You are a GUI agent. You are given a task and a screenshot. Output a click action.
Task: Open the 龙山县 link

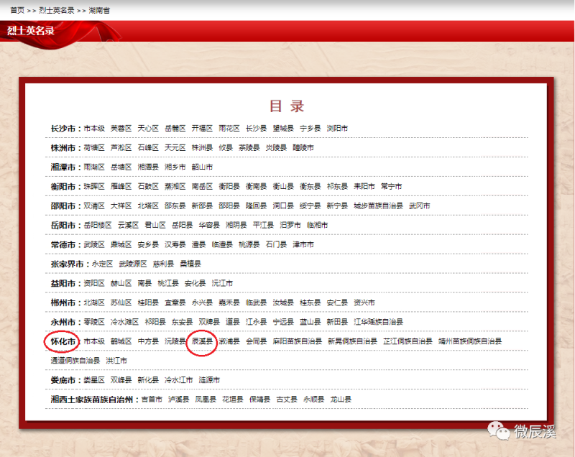pyautogui.click(x=341, y=400)
